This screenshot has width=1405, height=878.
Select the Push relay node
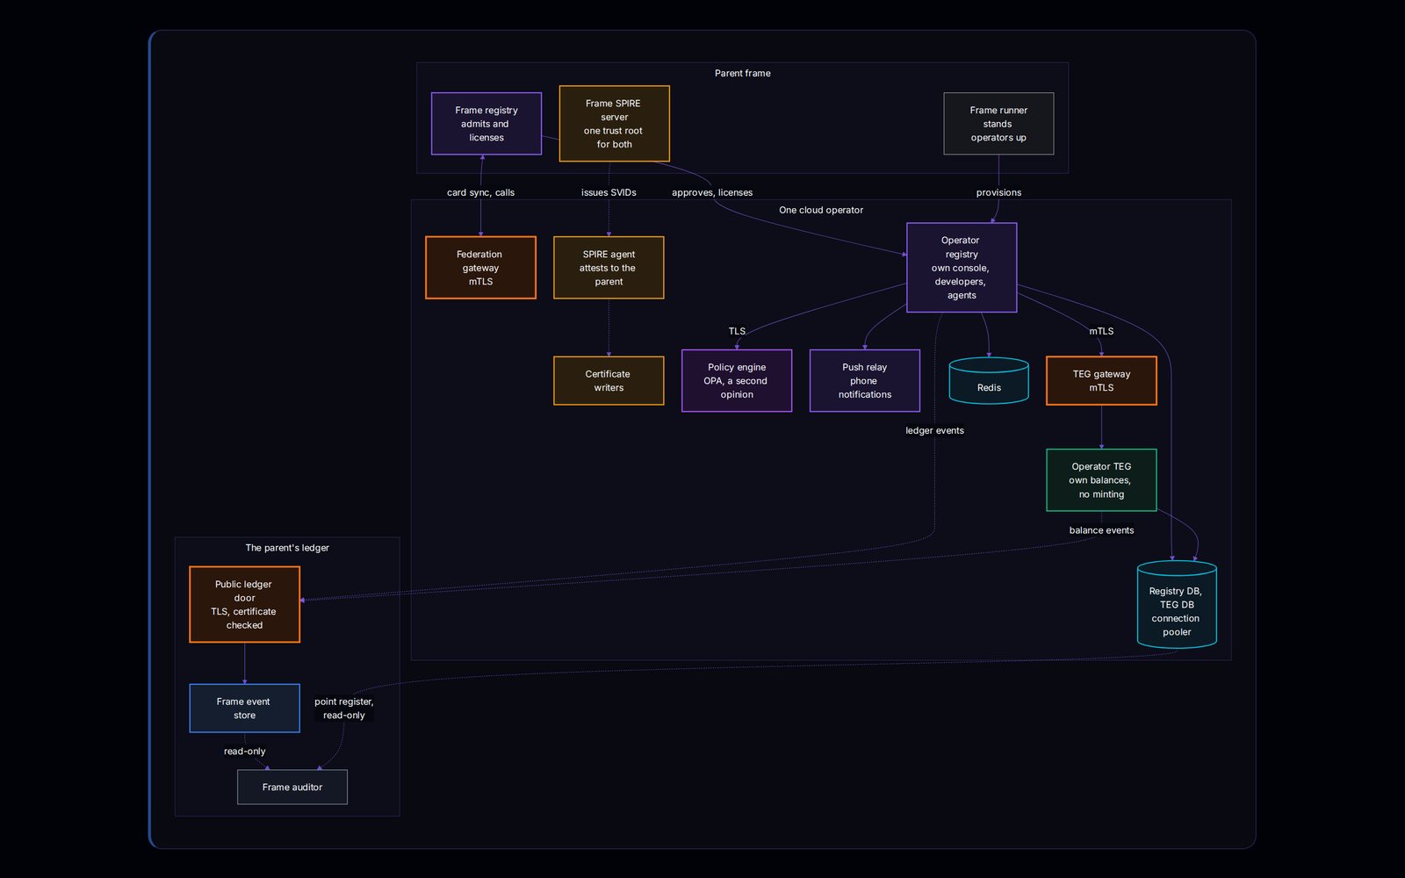(x=865, y=381)
